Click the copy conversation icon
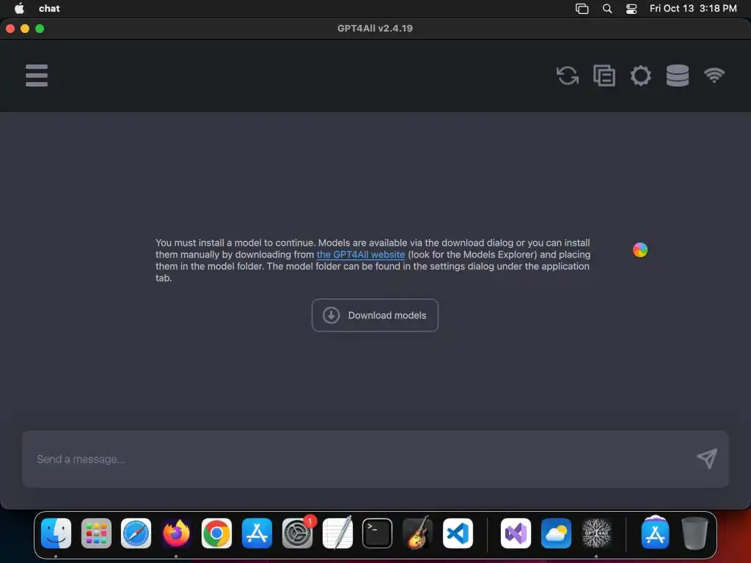Image resolution: width=751 pixels, height=563 pixels. pyautogui.click(x=604, y=76)
